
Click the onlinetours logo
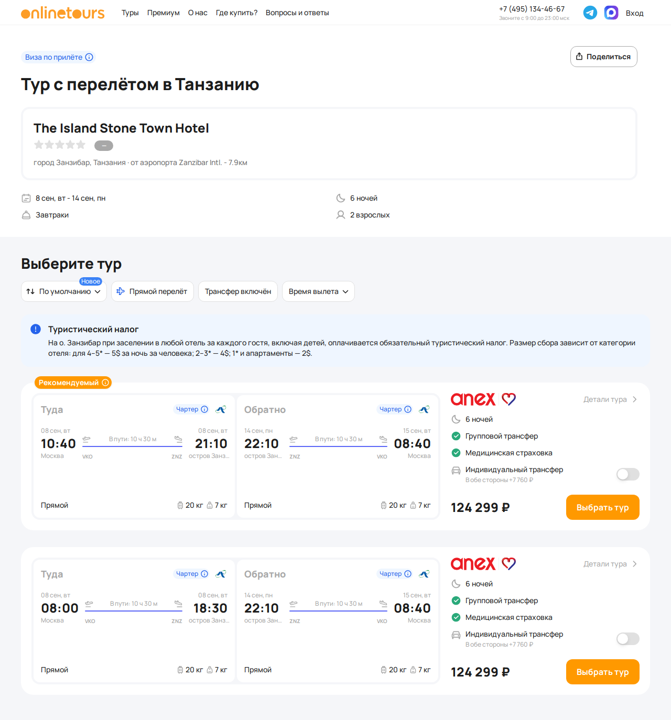[x=63, y=13]
